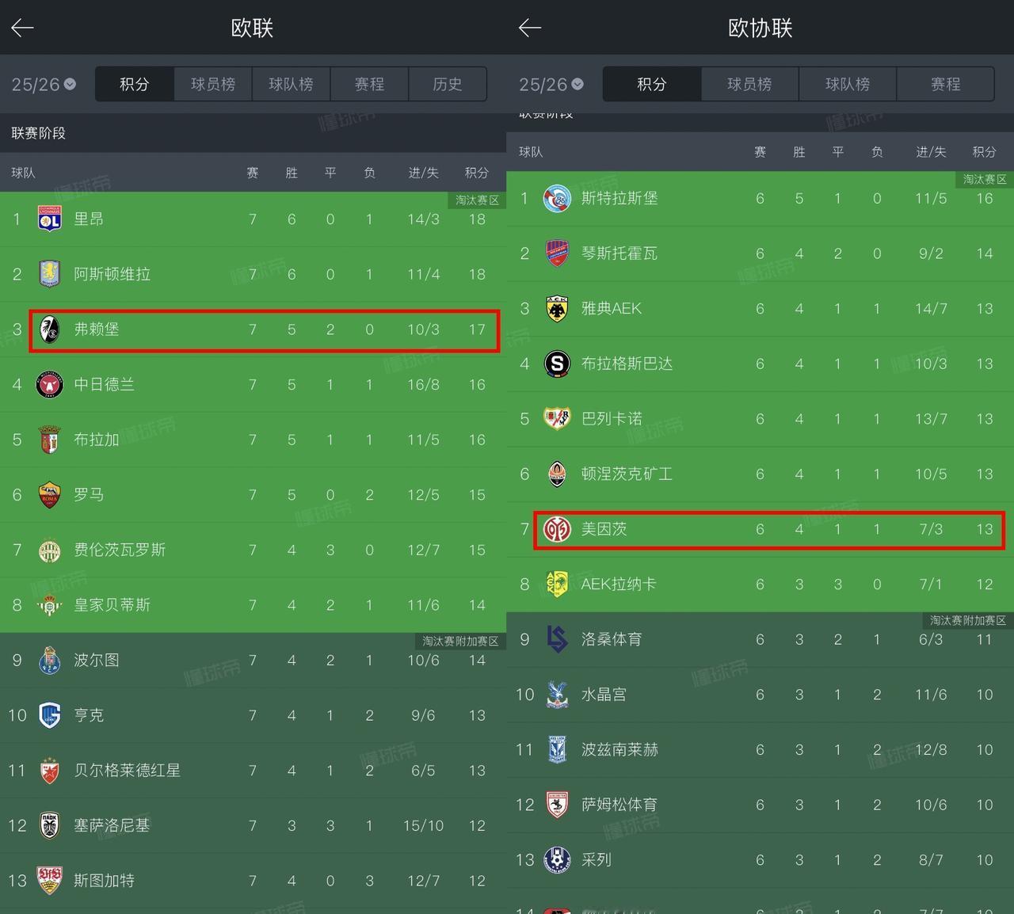Switch to the 历史 tab
Screen dimensions: 1014x914
click(448, 84)
